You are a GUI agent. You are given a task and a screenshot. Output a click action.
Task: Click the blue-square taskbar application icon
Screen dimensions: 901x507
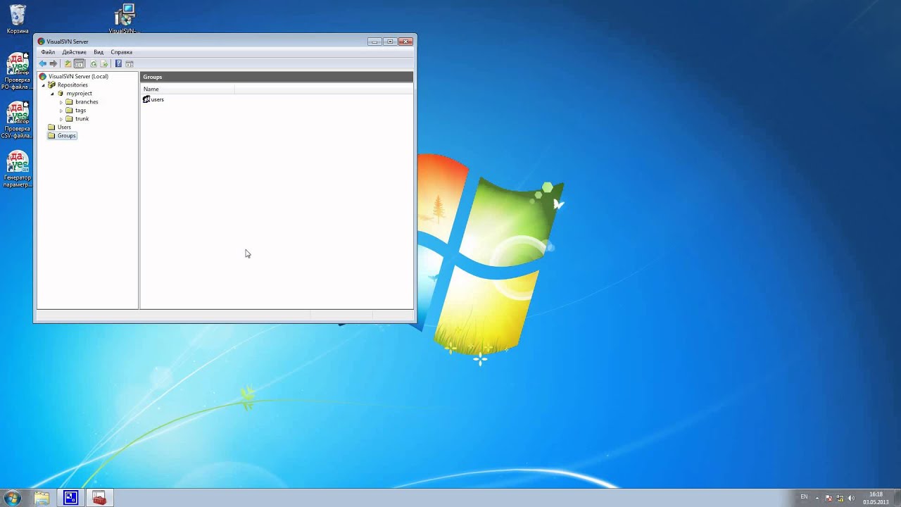(x=70, y=498)
